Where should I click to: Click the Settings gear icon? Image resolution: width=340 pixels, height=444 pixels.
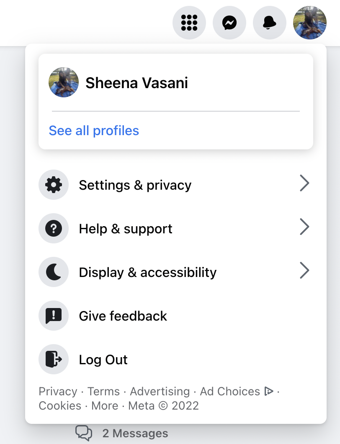click(x=54, y=185)
